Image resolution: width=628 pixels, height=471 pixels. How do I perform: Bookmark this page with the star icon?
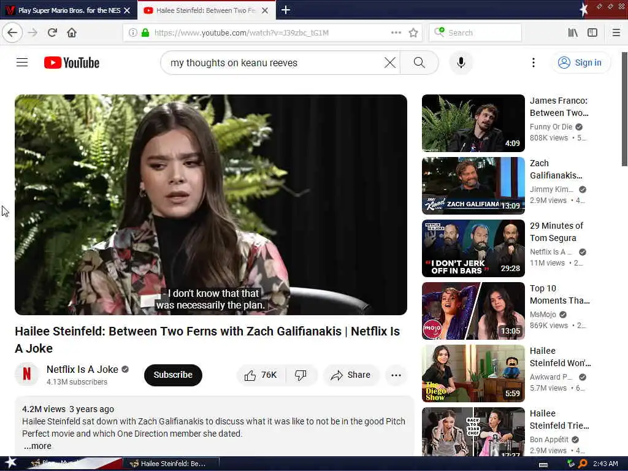[x=414, y=33]
